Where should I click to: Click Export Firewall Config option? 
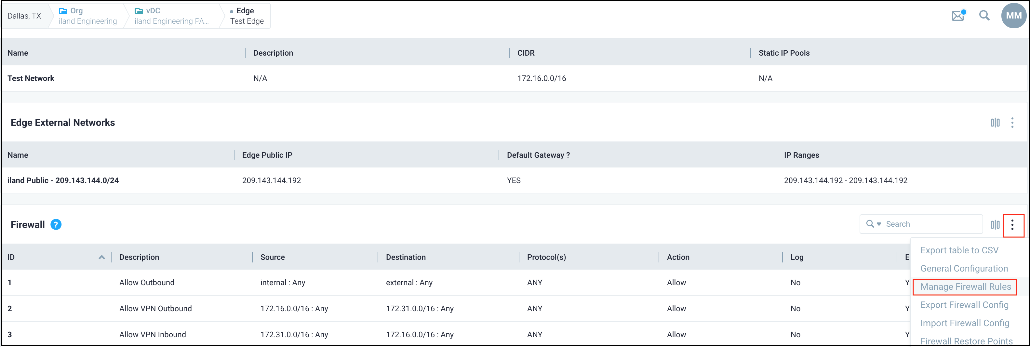point(964,305)
